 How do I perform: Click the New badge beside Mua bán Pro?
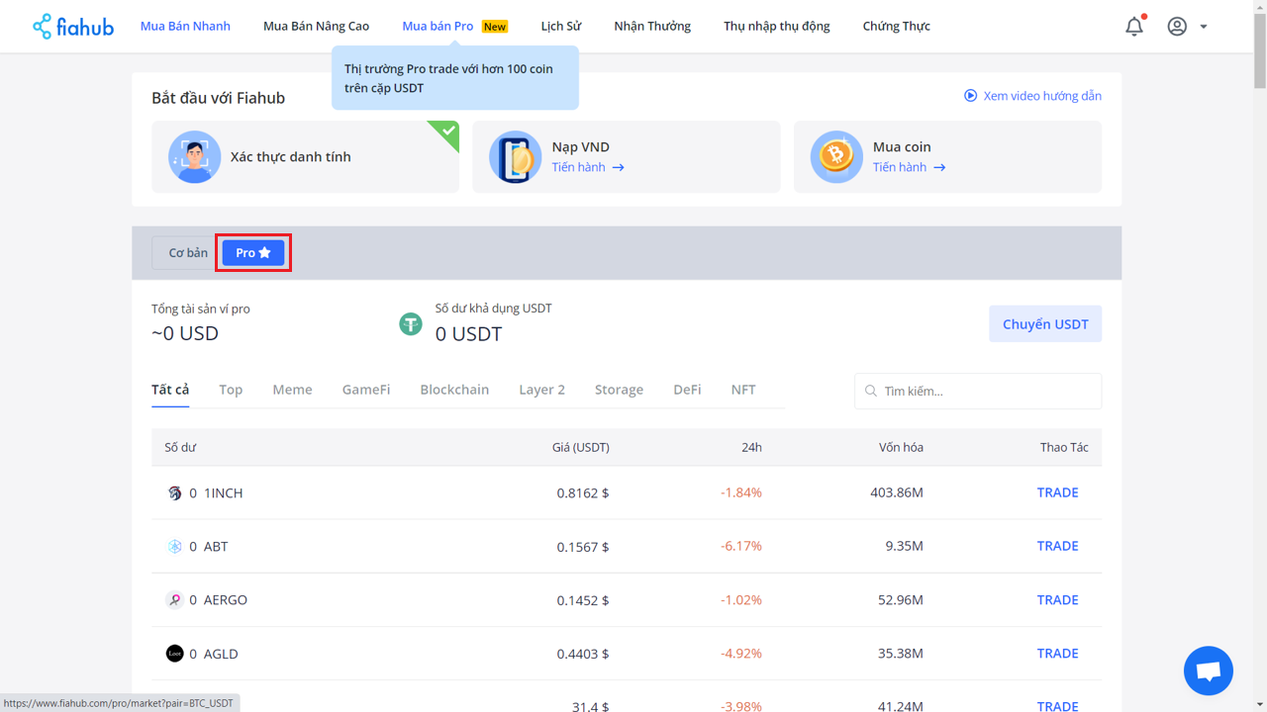click(495, 27)
